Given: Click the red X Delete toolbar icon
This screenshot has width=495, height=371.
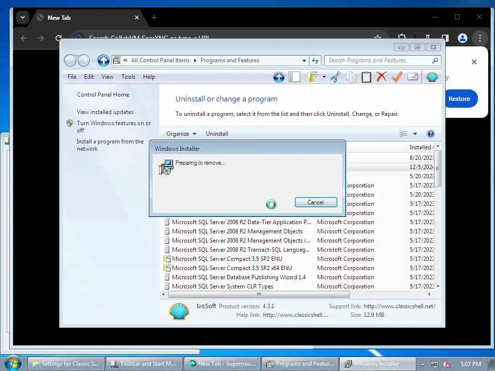Looking at the screenshot, I should (x=381, y=77).
